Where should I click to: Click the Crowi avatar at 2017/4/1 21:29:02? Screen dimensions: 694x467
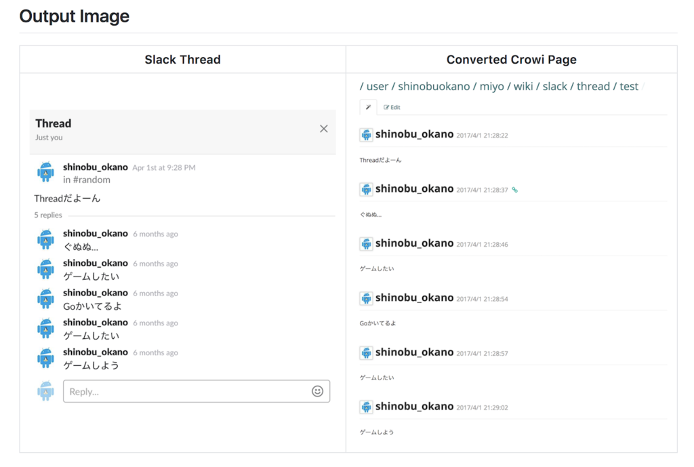366,407
